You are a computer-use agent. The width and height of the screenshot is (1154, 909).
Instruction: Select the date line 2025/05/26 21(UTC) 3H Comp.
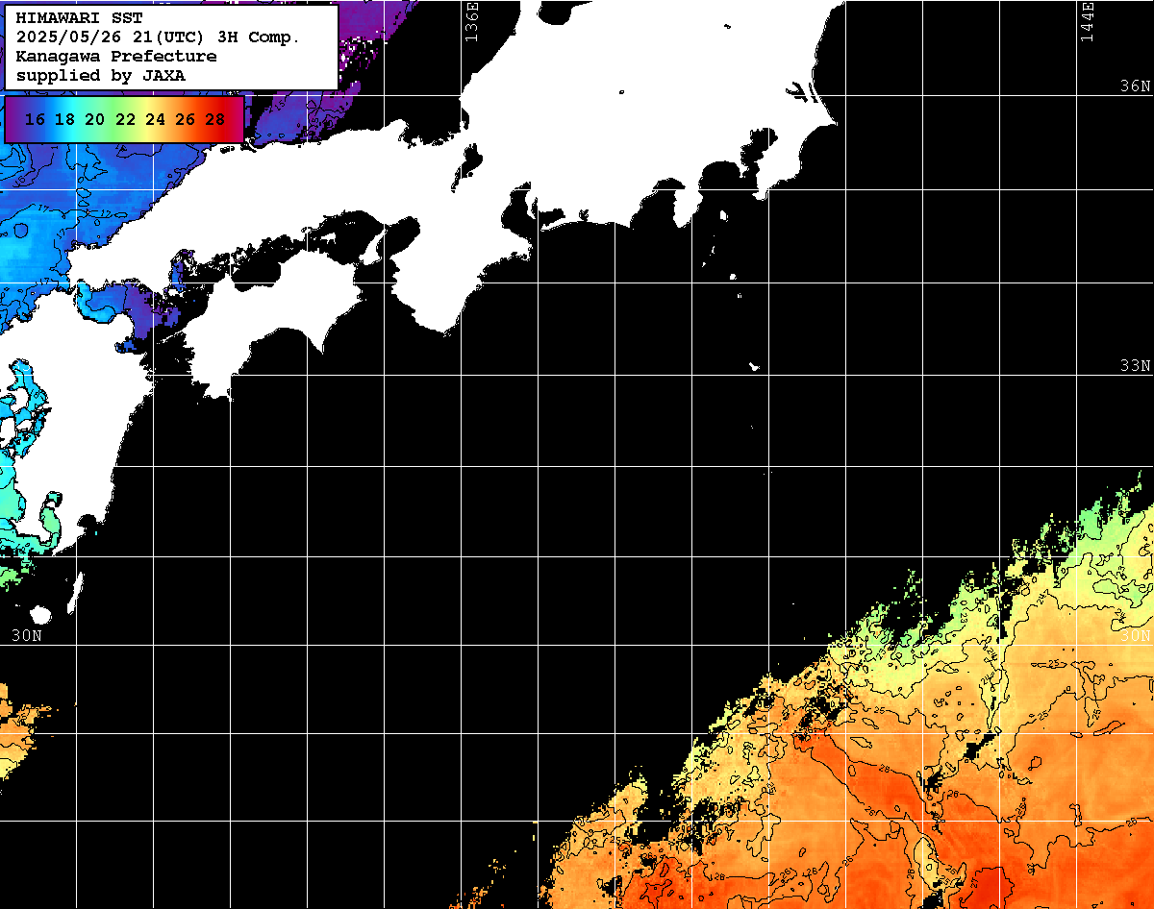158,37
